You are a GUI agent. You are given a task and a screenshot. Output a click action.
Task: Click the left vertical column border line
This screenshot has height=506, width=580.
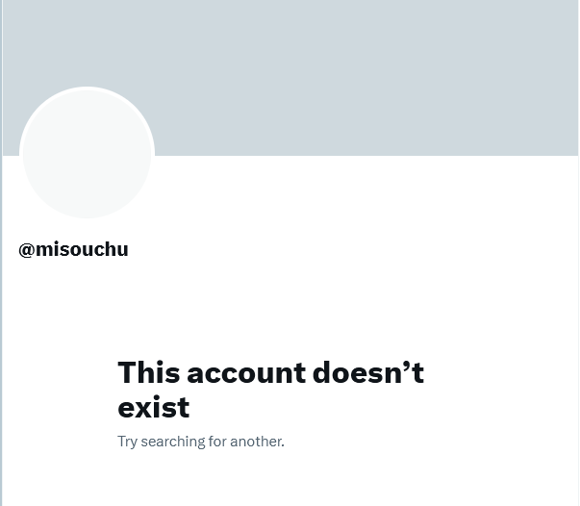point(1,253)
